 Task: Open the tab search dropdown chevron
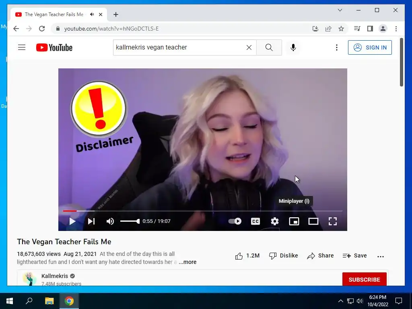[340, 10]
